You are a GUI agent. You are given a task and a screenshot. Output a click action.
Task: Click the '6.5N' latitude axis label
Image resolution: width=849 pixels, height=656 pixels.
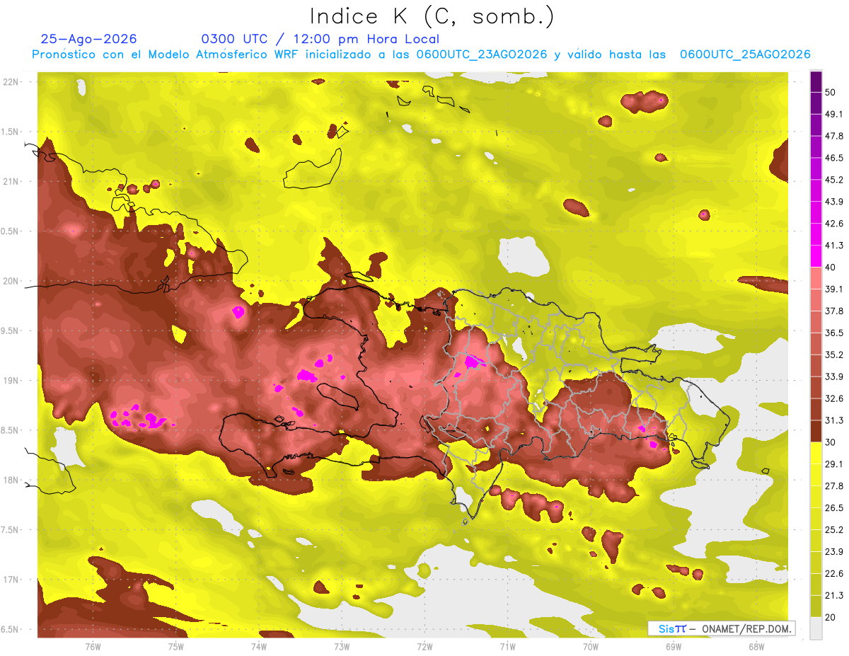coord(11,629)
